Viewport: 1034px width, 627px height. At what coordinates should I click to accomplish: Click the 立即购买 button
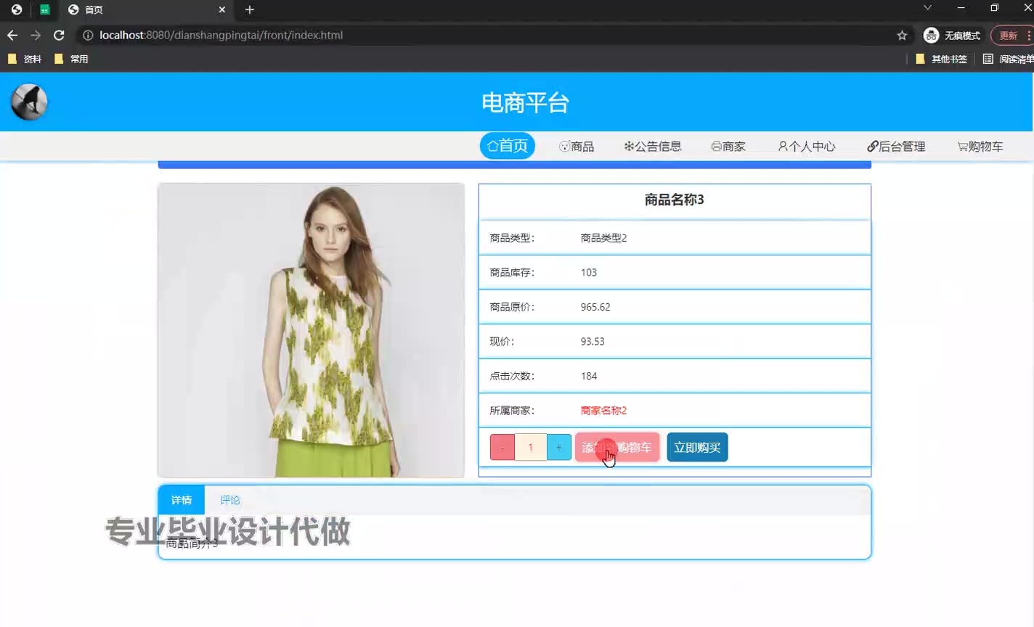point(697,447)
